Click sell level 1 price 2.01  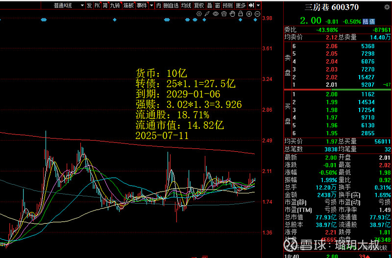click(x=332, y=85)
